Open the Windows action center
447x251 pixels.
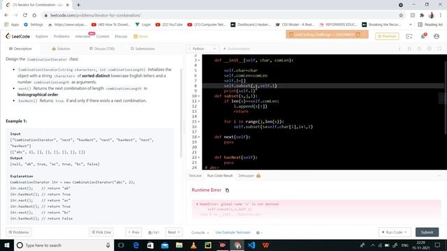pyautogui.click(x=438, y=245)
